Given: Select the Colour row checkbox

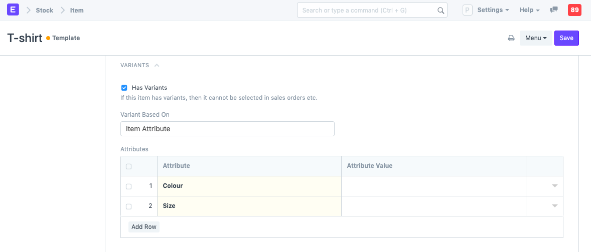Looking at the screenshot, I should pos(129,186).
